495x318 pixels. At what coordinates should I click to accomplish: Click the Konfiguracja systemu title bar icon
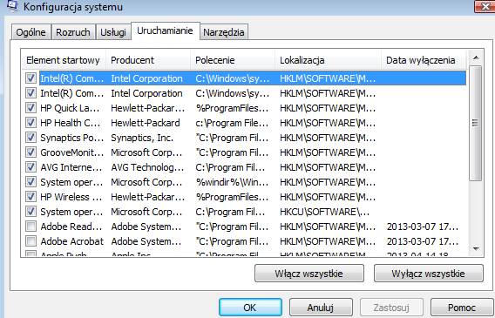12,6
